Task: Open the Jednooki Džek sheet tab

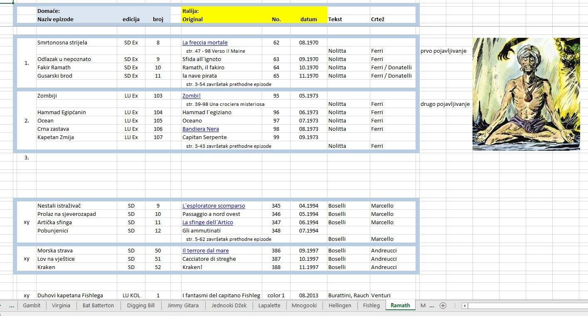Action: [229, 305]
